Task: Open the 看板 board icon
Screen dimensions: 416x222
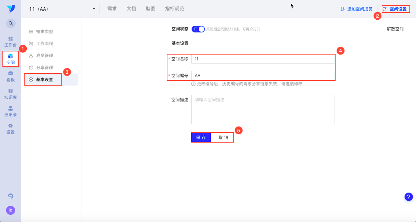Action: tap(10, 73)
